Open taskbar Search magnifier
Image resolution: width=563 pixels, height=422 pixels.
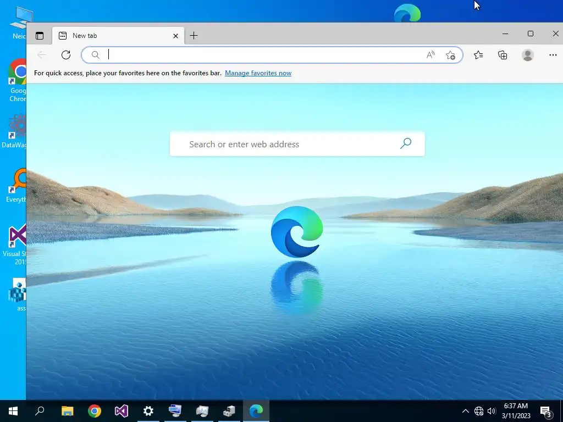pos(40,411)
